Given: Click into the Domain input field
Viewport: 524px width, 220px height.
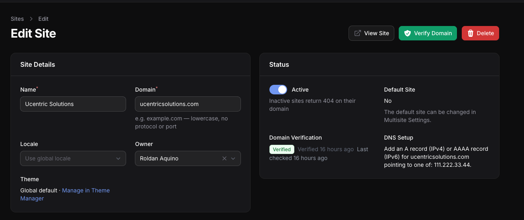Looking at the screenshot, I should point(188,104).
